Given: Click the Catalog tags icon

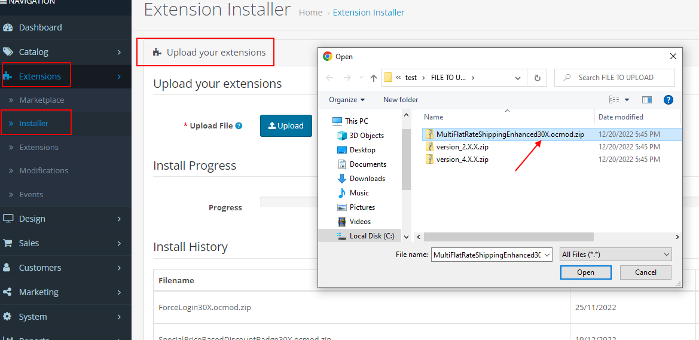Looking at the screenshot, I should (x=8, y=52).
